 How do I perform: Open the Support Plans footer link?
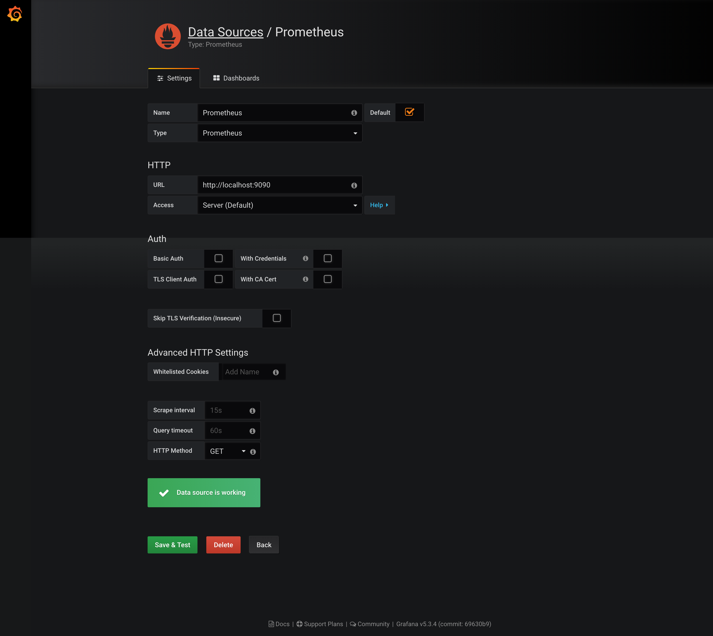click(x=320, y=624)
